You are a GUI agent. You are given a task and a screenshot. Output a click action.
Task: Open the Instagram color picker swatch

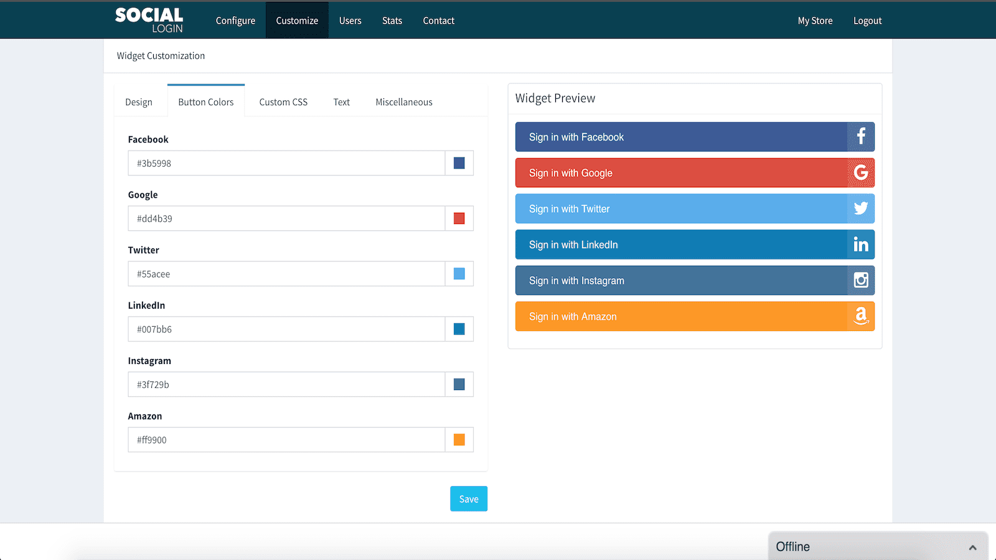tap(459, 385)
